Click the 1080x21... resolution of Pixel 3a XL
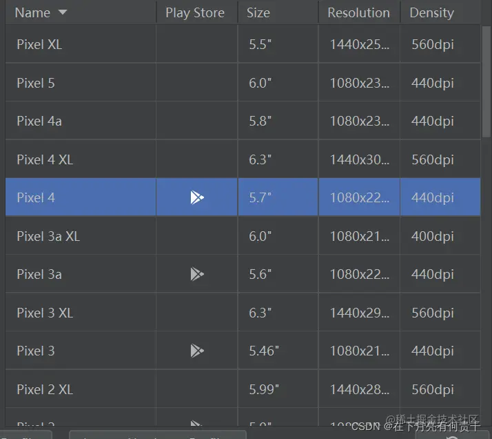Image resolution: width=492 pixels, height=439 pixels. click(359, 236)
